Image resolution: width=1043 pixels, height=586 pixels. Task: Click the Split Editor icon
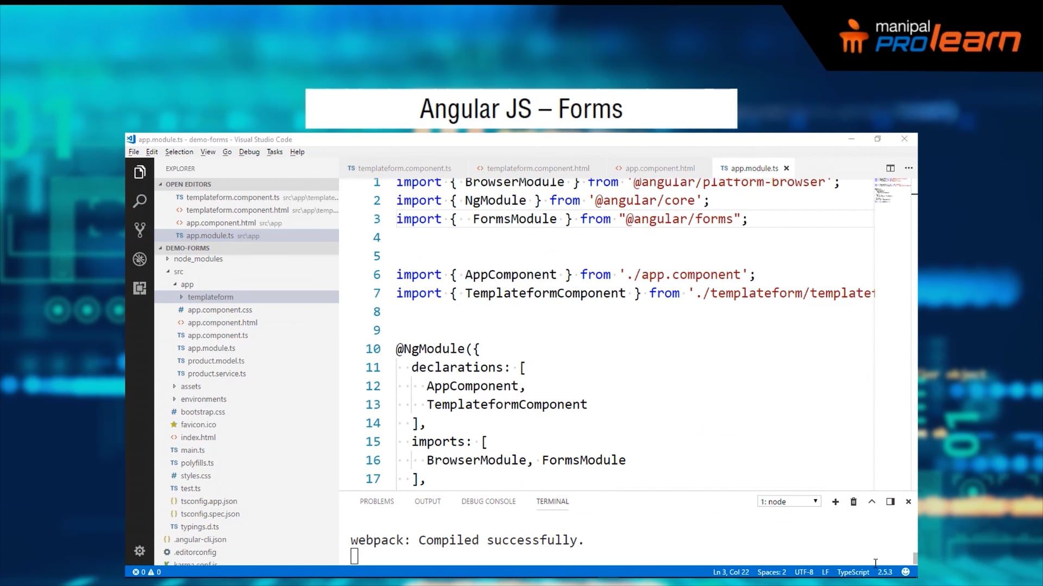pos(890,168)
